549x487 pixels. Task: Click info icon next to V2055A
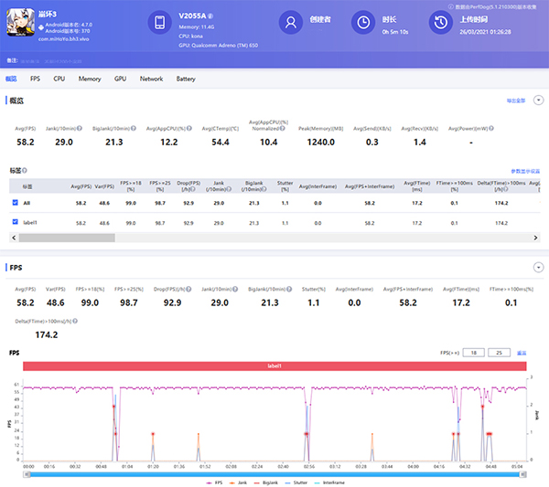click(211, 16)
